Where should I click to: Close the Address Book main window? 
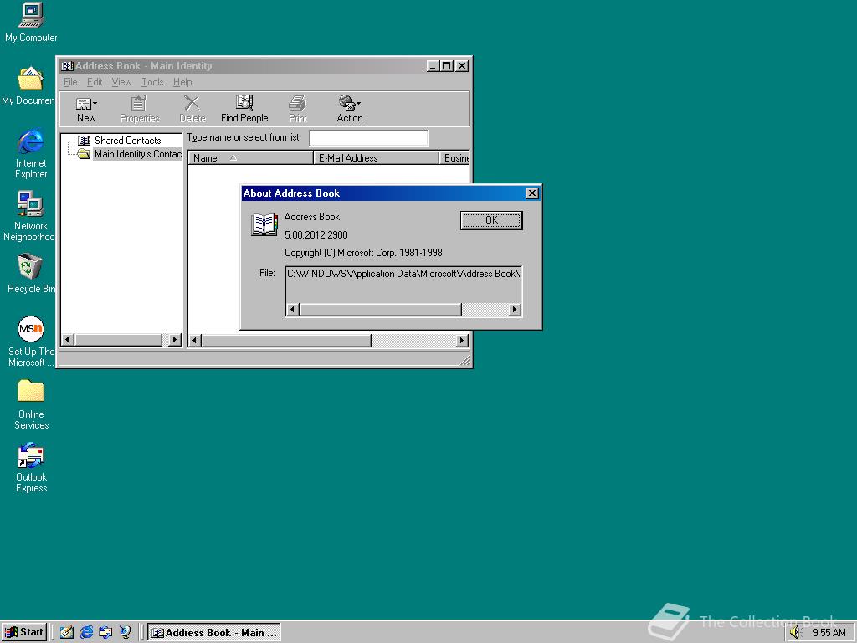coord(462,66)
